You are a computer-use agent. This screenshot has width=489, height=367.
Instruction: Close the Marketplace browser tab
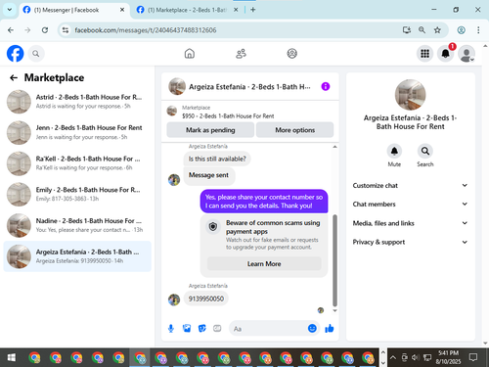point(236,10)
